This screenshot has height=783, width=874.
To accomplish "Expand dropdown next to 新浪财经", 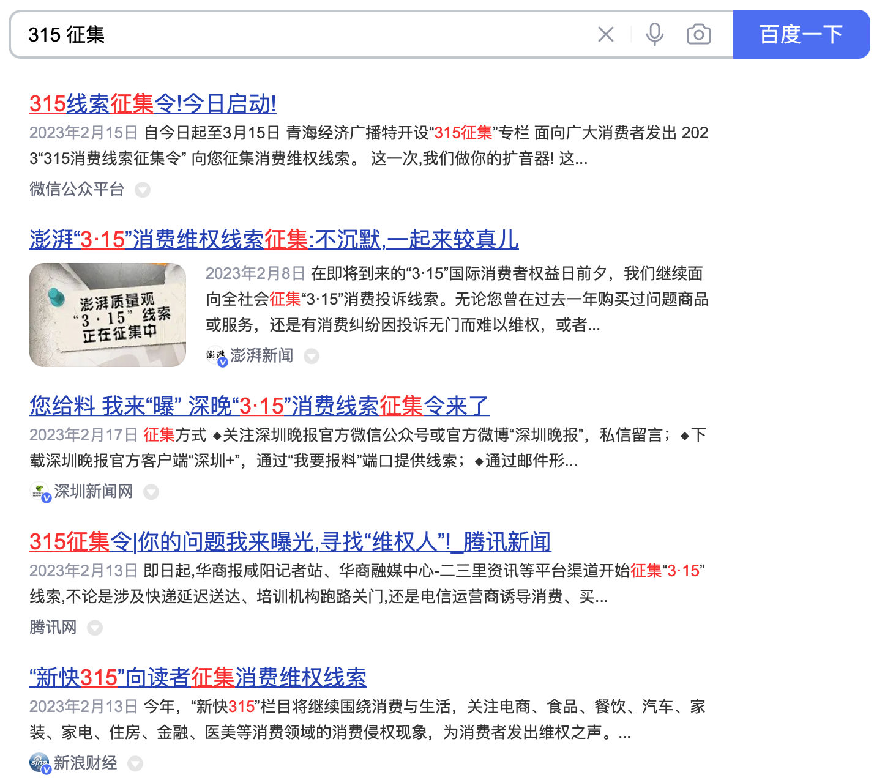I will (x=135, y=763).
